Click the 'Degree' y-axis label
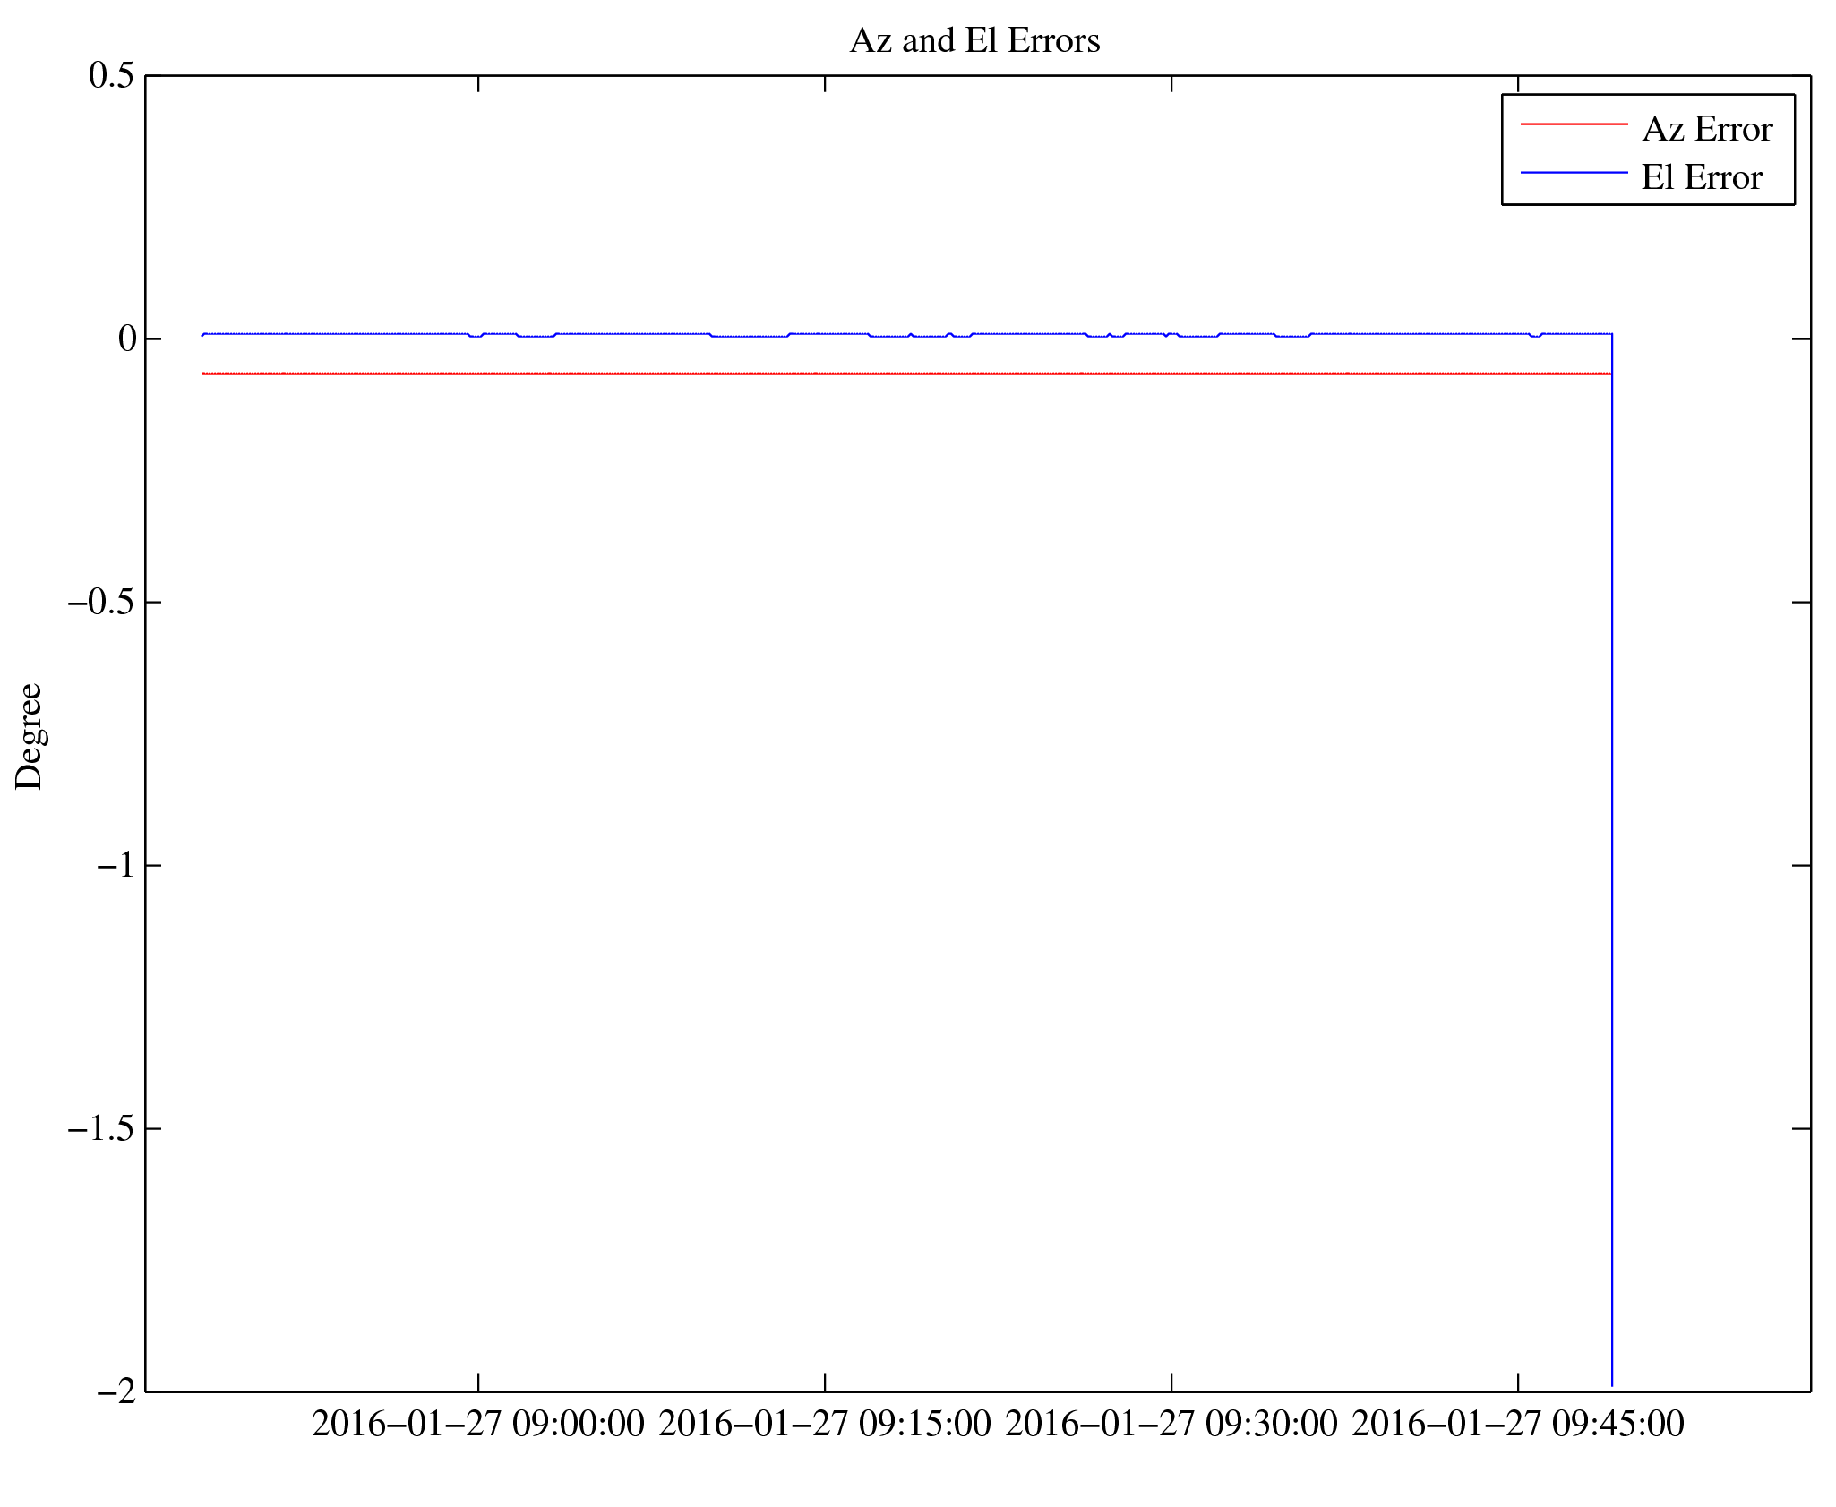The height and width of the screenshot is (1507, 1836). (29, 736)
